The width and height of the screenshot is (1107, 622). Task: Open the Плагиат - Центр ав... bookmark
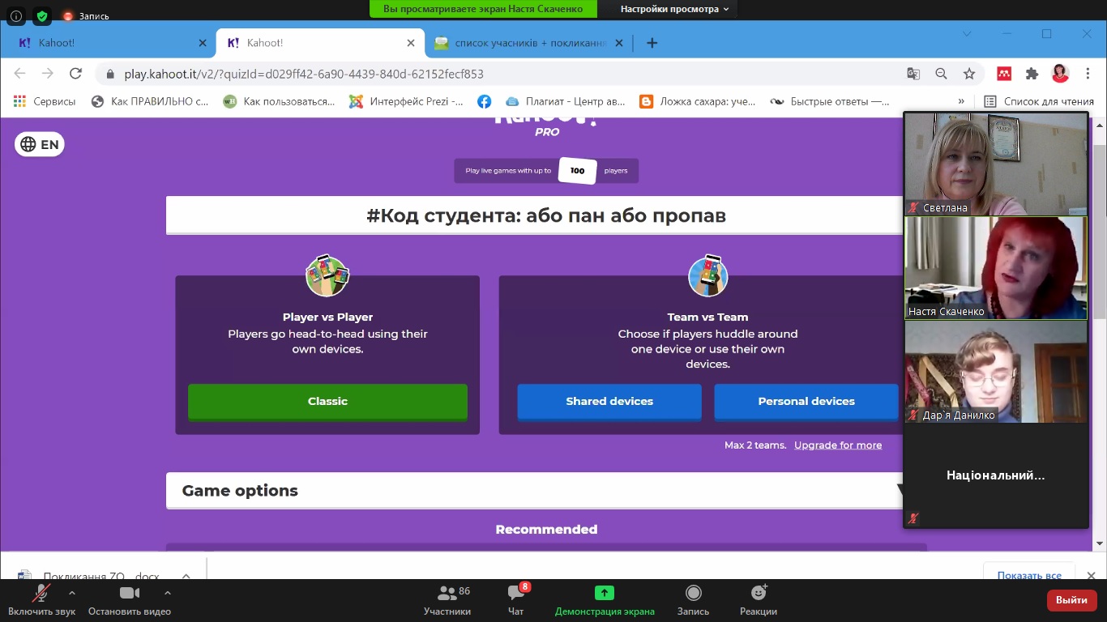click(x=566, y=101)
